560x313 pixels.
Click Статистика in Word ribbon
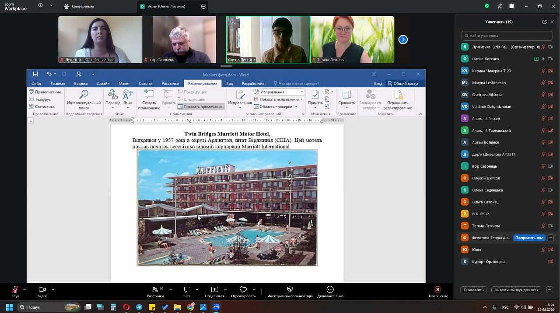42,107
